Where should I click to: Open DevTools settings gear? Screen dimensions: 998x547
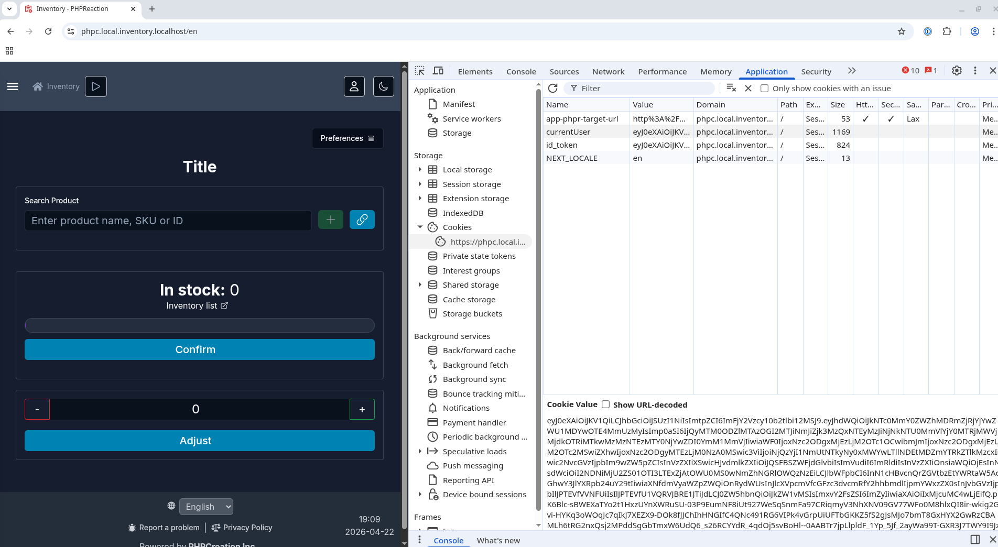point(957,71)
